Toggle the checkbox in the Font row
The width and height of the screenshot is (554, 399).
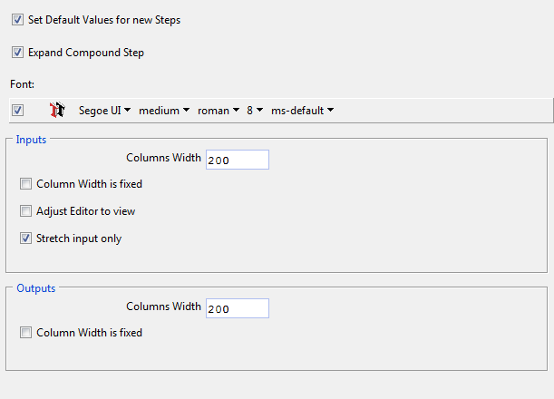18,111
